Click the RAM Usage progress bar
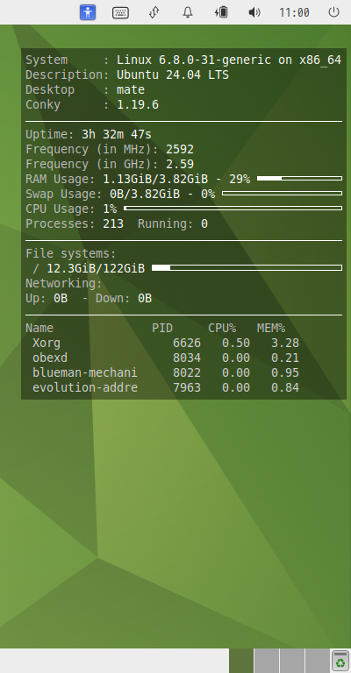This screenshot has height=673, width=351. click(299, 178)
